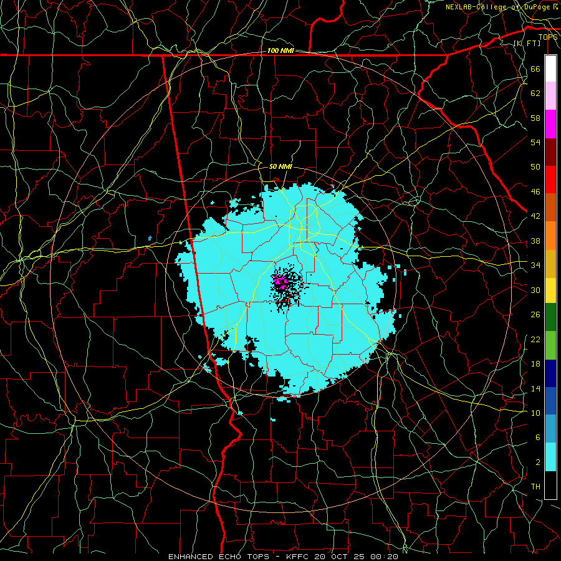
Task: Click the '42' legend value
Action: pyautogui.click(x=535, y=216)
